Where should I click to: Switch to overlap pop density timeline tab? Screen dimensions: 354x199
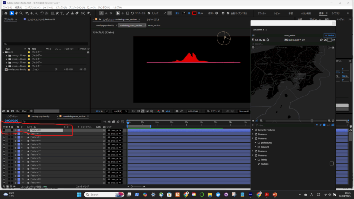point(40,116)
